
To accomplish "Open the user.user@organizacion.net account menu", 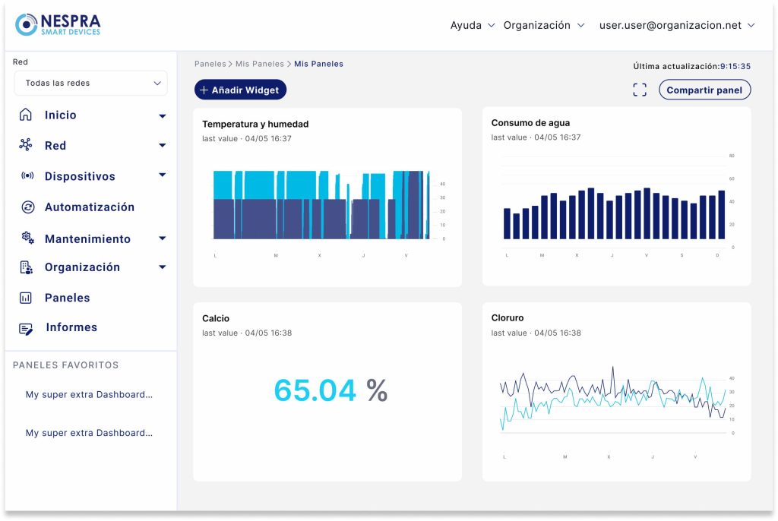I will point(677,25).
